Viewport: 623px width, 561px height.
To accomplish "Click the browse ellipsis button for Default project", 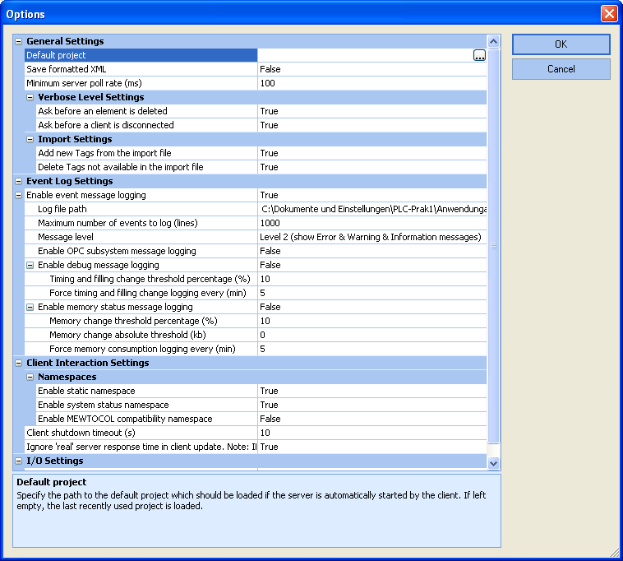I will [x=479, y=55].
